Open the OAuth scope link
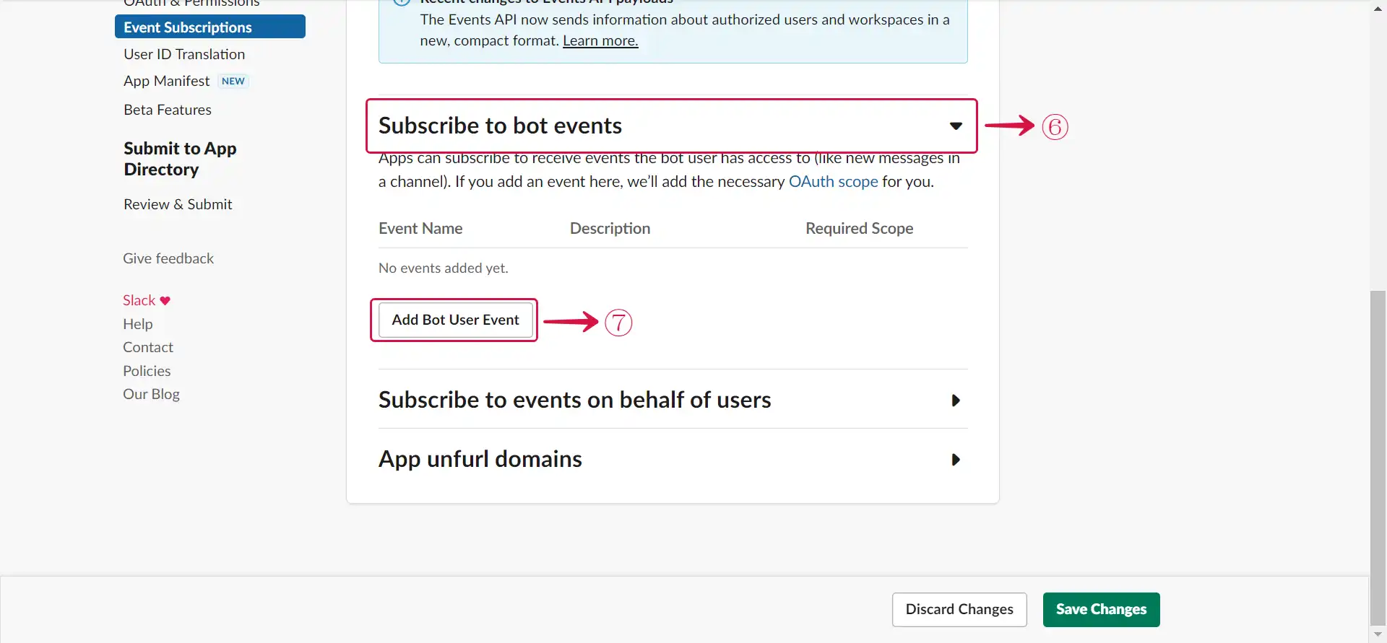Screen dimensions: 1387x643 point(833,182)
